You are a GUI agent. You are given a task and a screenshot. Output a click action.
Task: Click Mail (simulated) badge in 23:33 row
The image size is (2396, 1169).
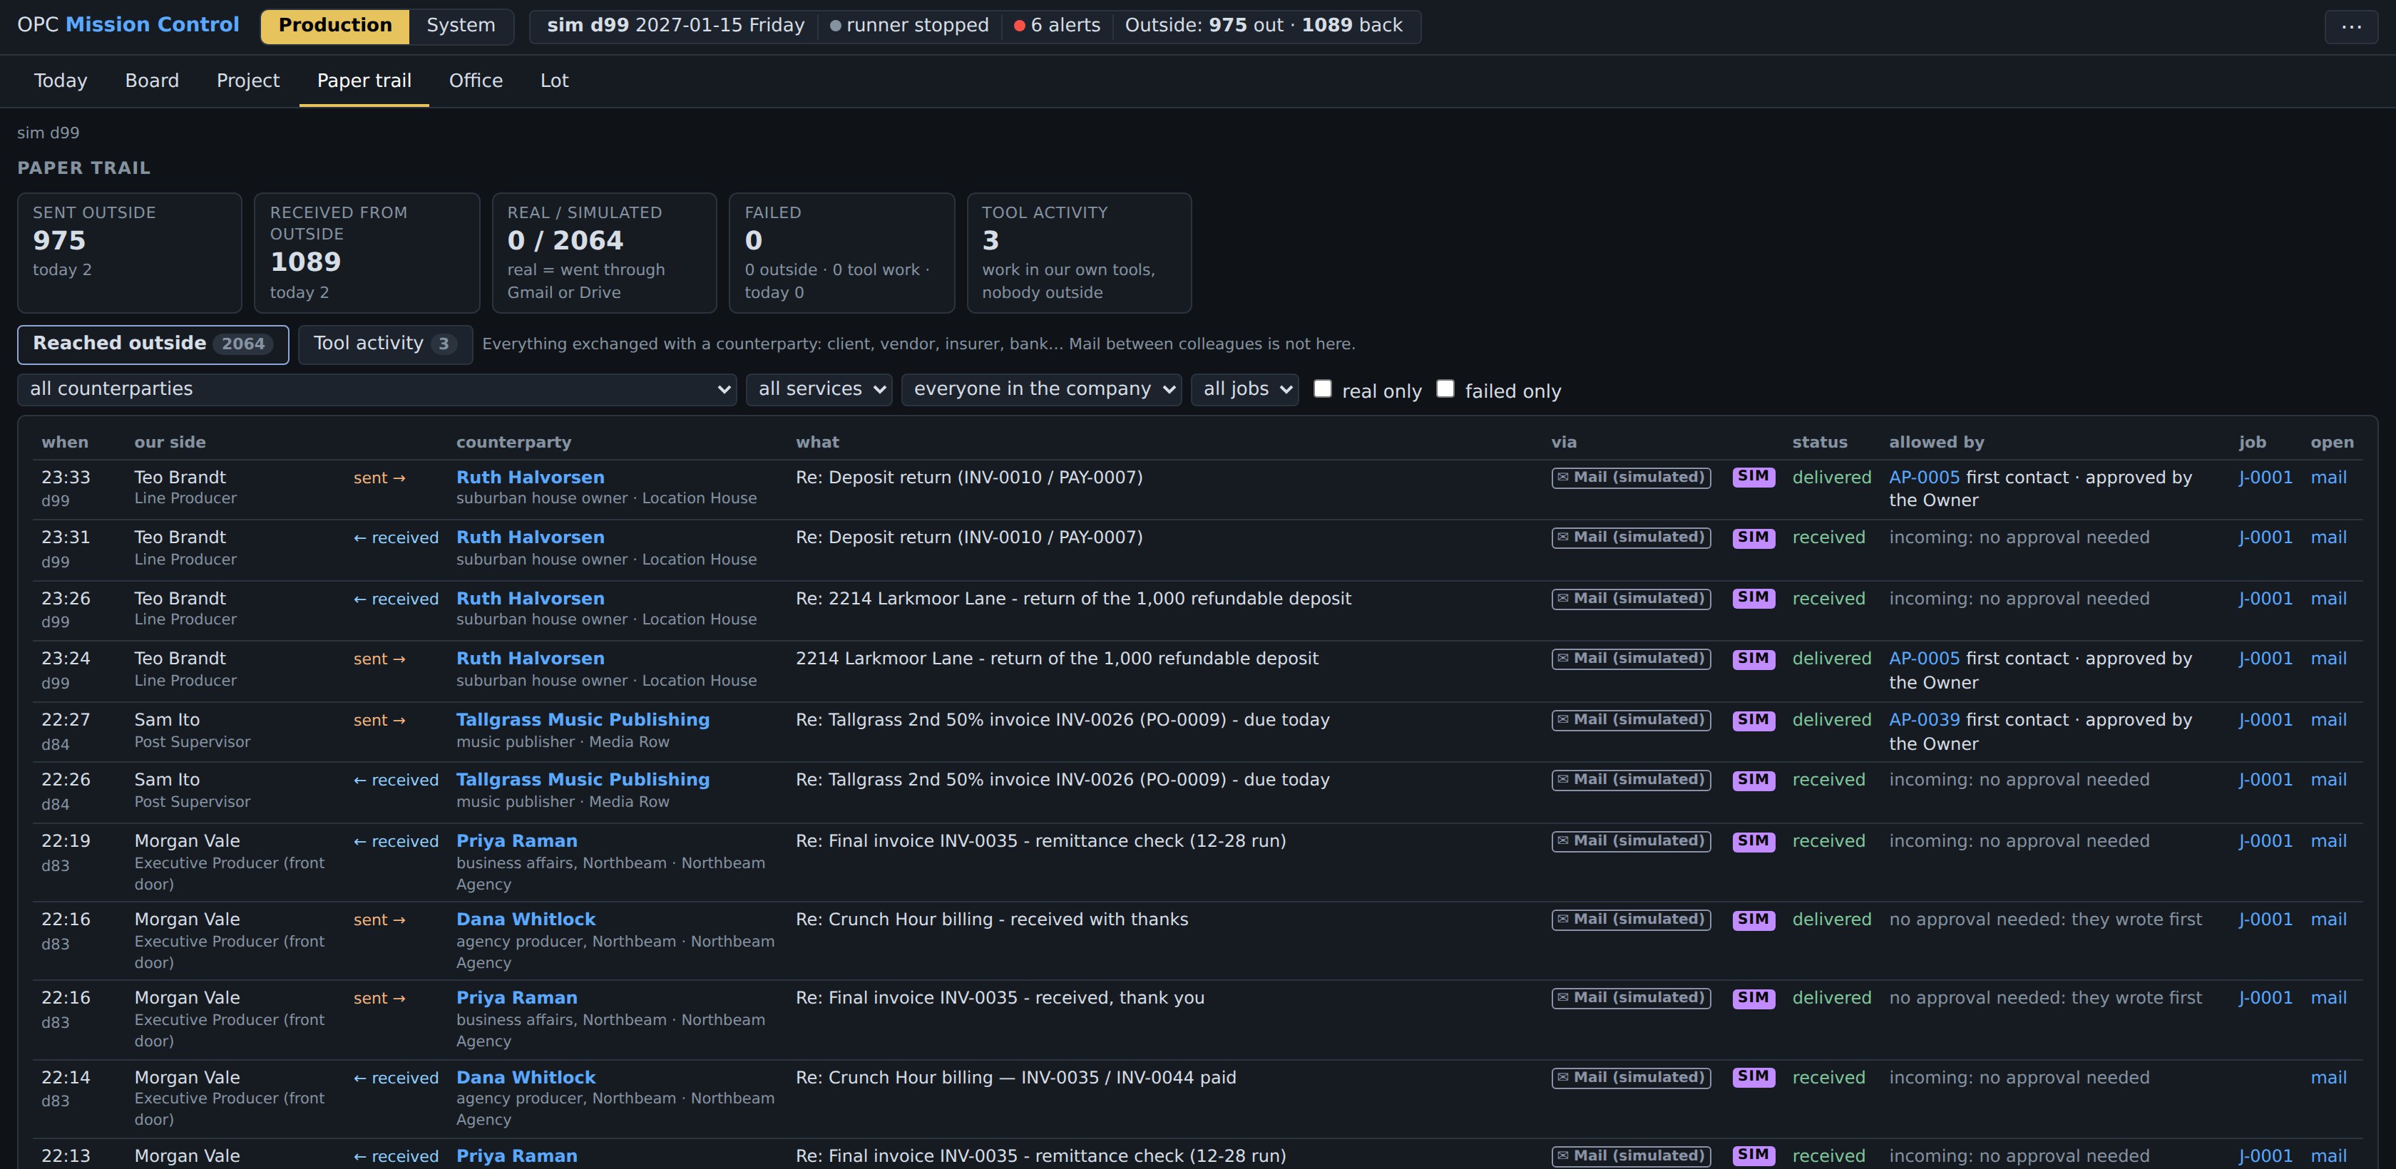[1631, 477]
